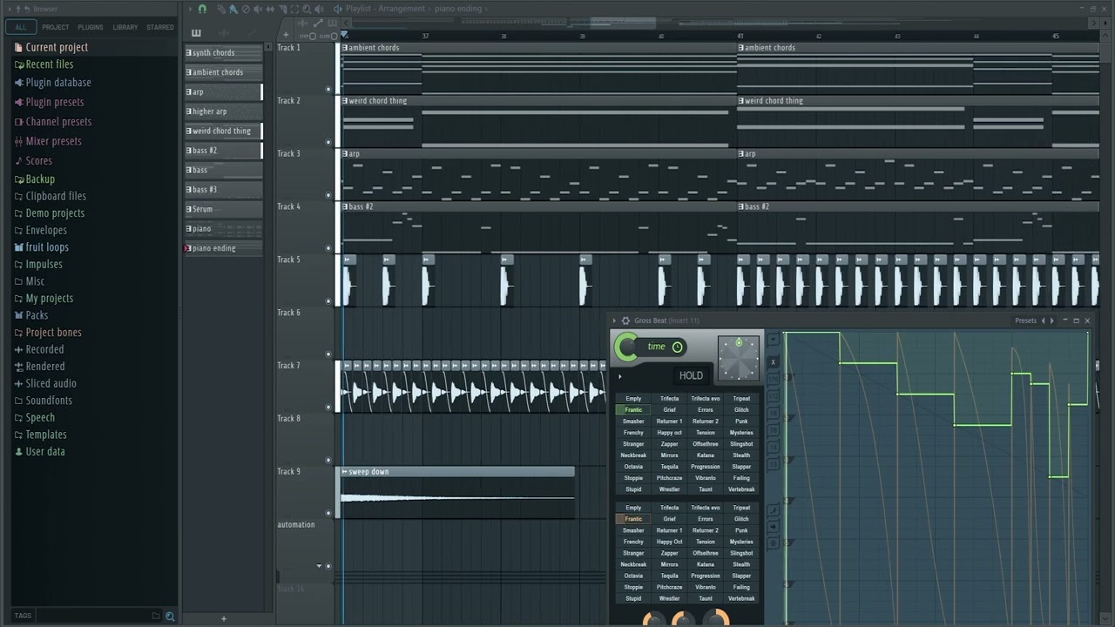Toggle the STEP mode switch
Screen dimensions: 1115x627
click(x=313, y=36)
